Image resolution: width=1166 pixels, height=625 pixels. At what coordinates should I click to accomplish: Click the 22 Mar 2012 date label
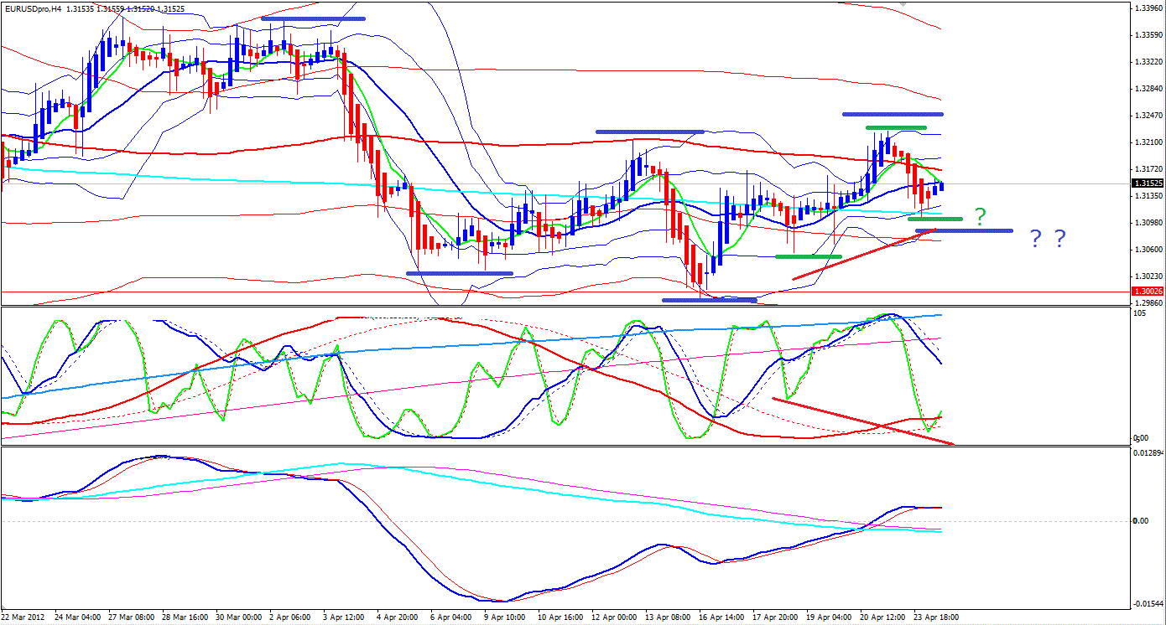click(23, 617)
